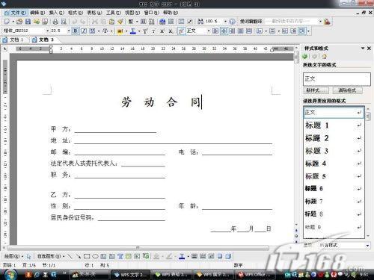
Task: Click the Undo arrow icon
Action: point(75,22)
